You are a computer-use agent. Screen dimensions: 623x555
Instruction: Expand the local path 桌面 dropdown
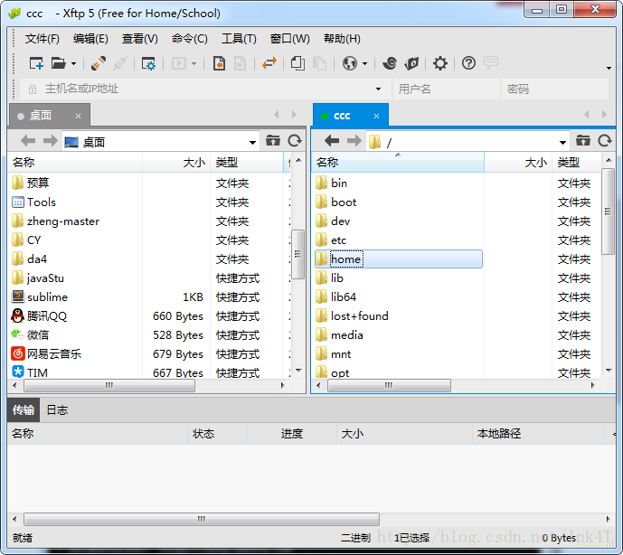(253, 142)
